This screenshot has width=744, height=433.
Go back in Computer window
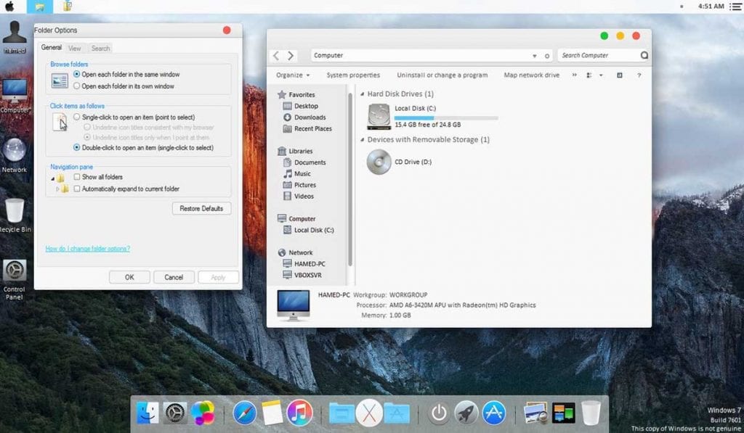(x=276, y=55)
